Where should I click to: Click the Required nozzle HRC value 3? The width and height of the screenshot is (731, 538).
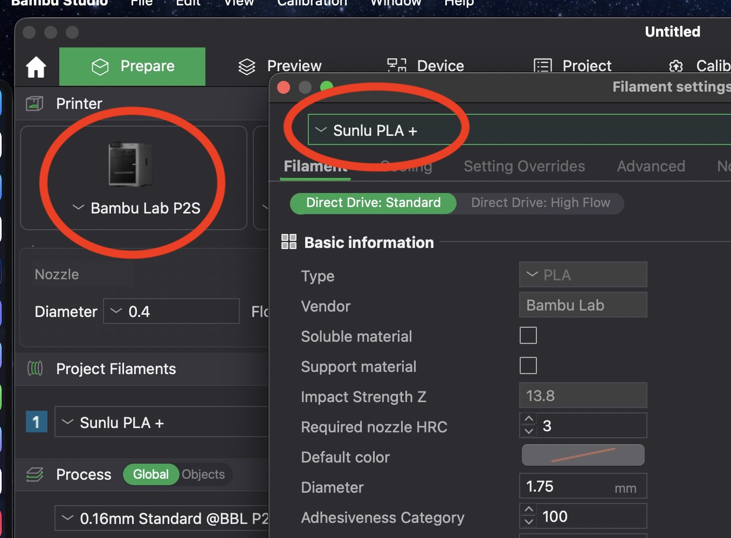547,426
